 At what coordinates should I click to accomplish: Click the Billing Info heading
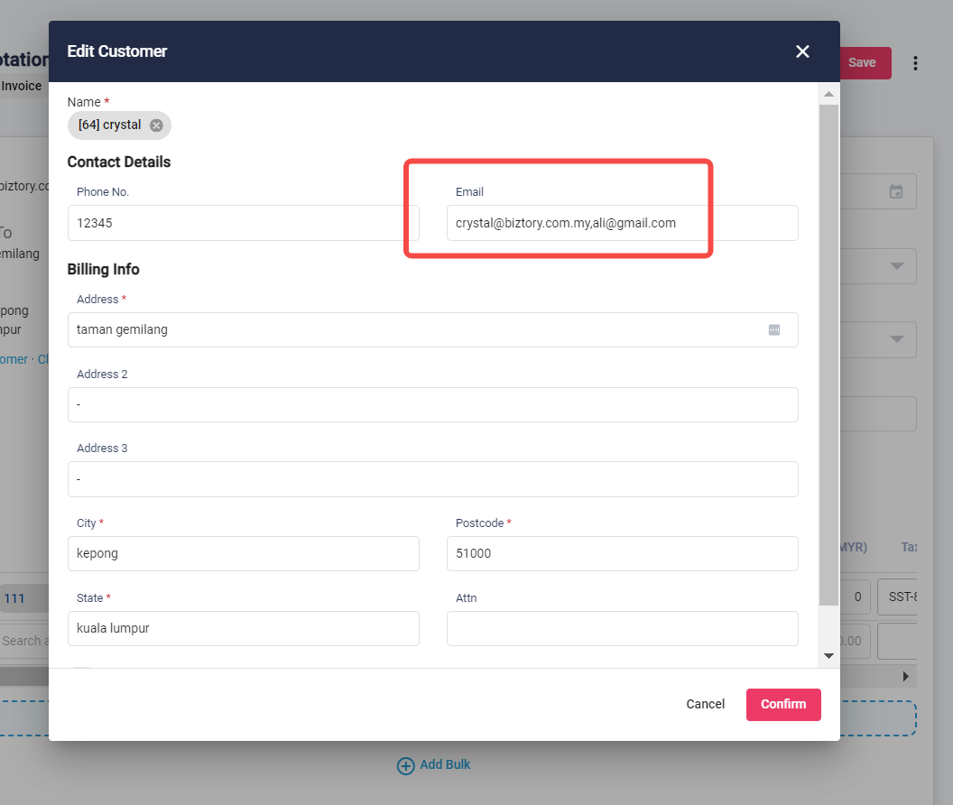[103, 269]
